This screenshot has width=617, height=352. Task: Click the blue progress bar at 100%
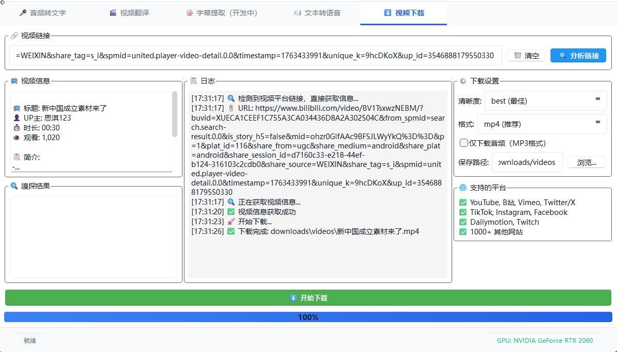tap(308, 317)
